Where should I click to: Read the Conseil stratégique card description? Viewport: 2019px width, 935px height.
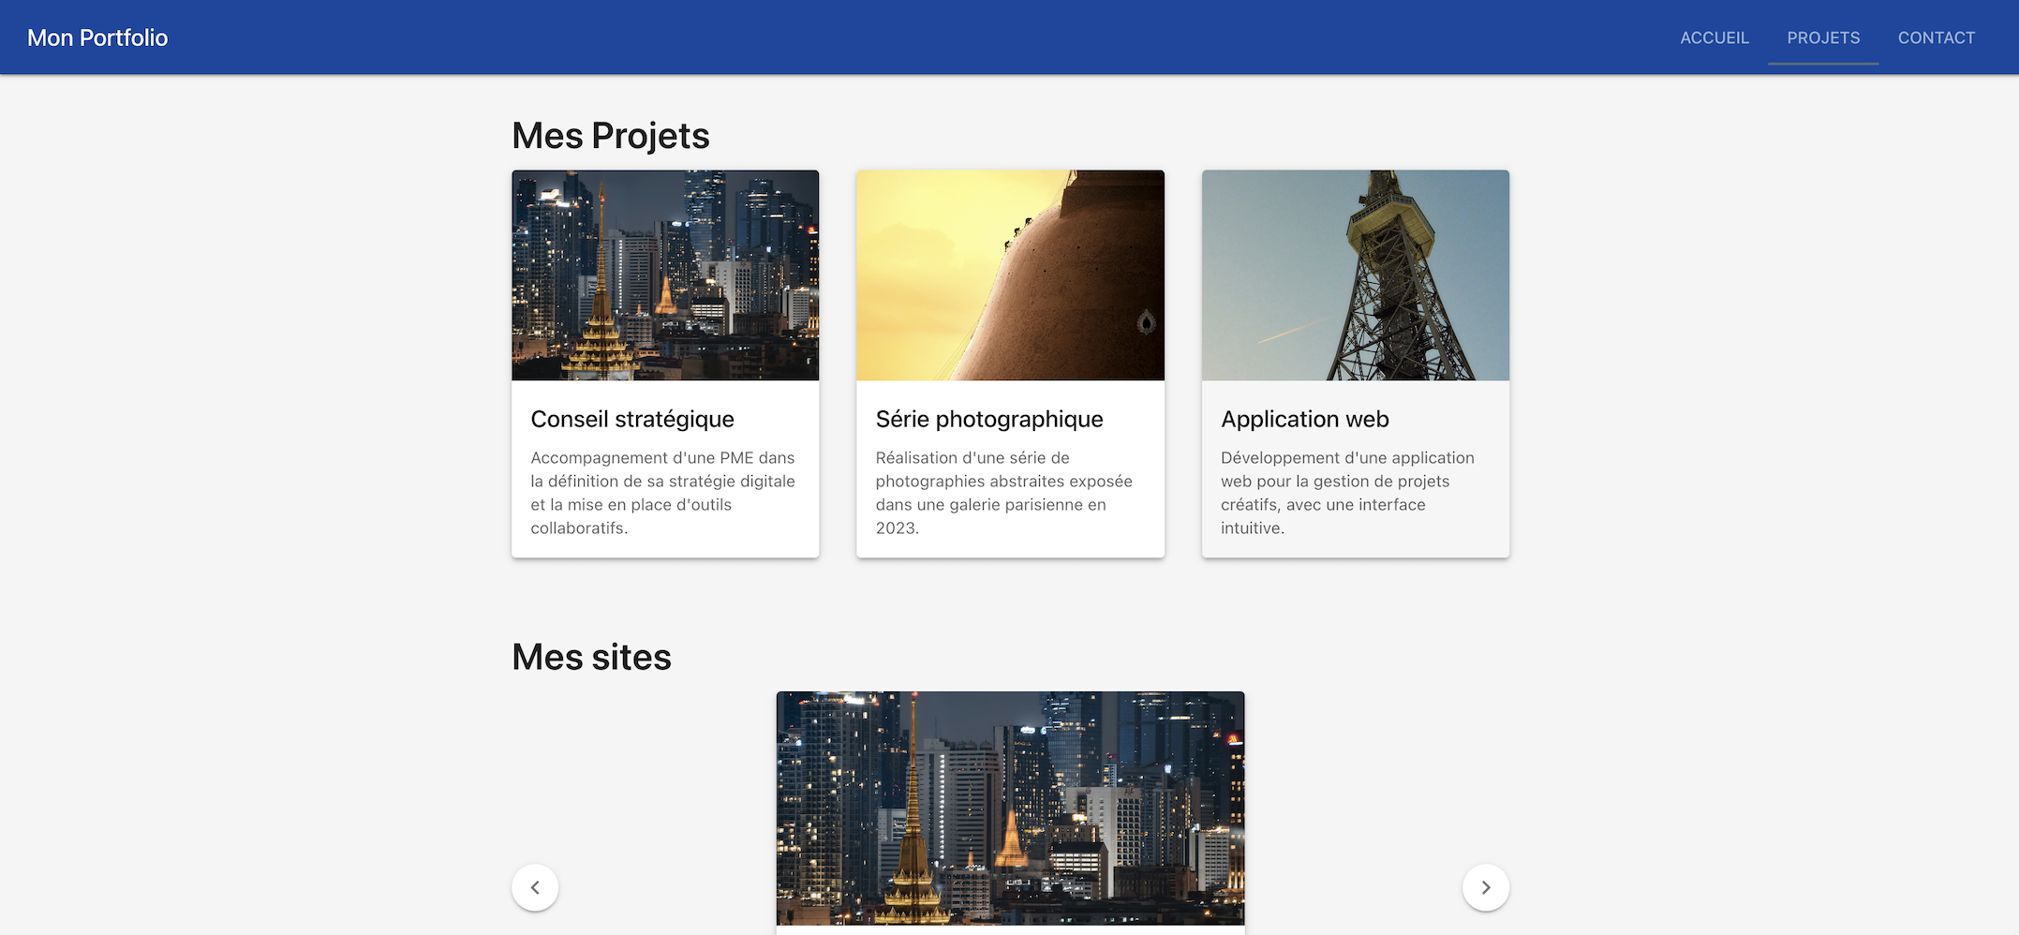662,492
